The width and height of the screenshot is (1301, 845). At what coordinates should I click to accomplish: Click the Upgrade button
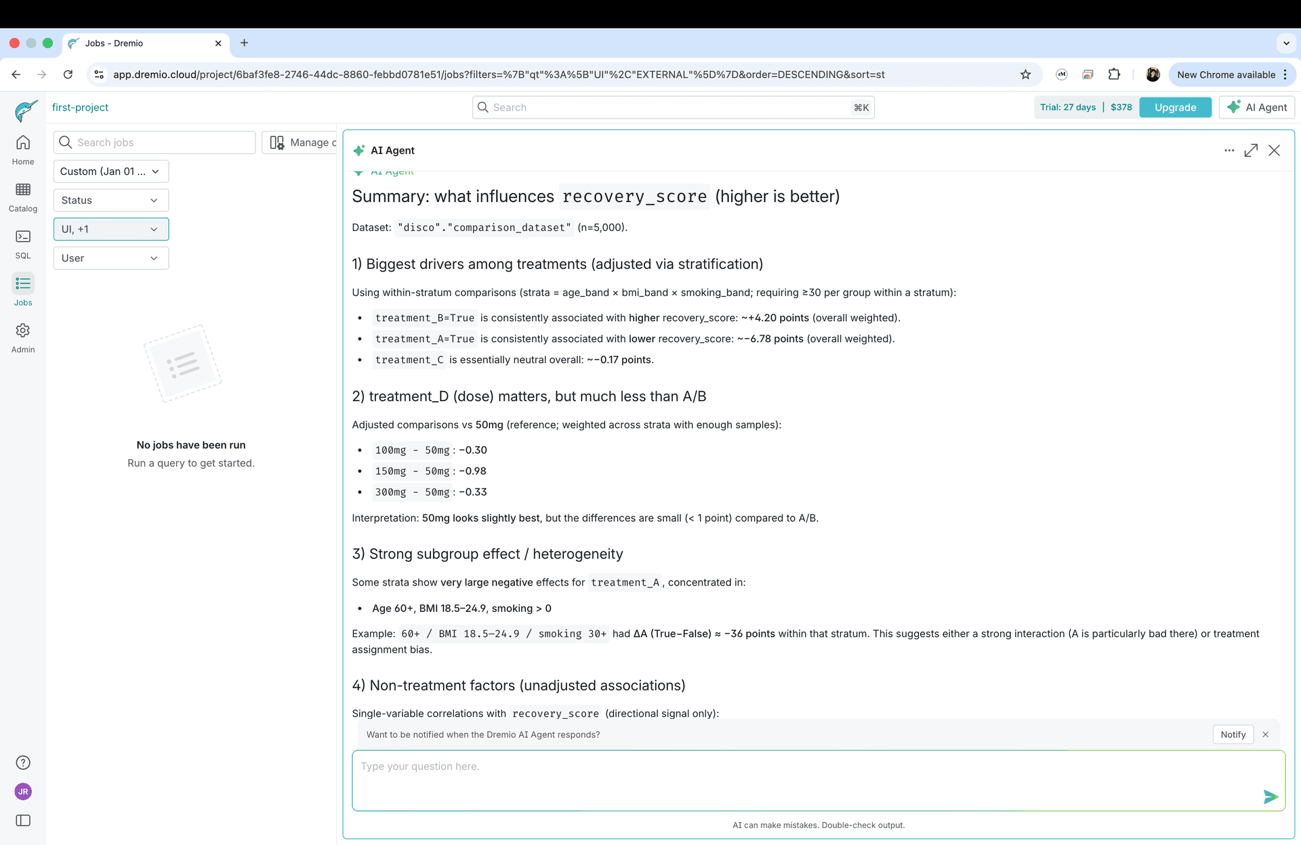click(1175, 107)
